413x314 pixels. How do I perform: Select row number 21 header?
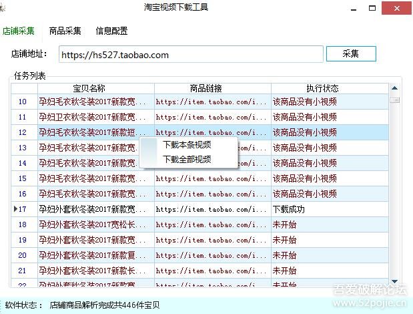(24, 271)
